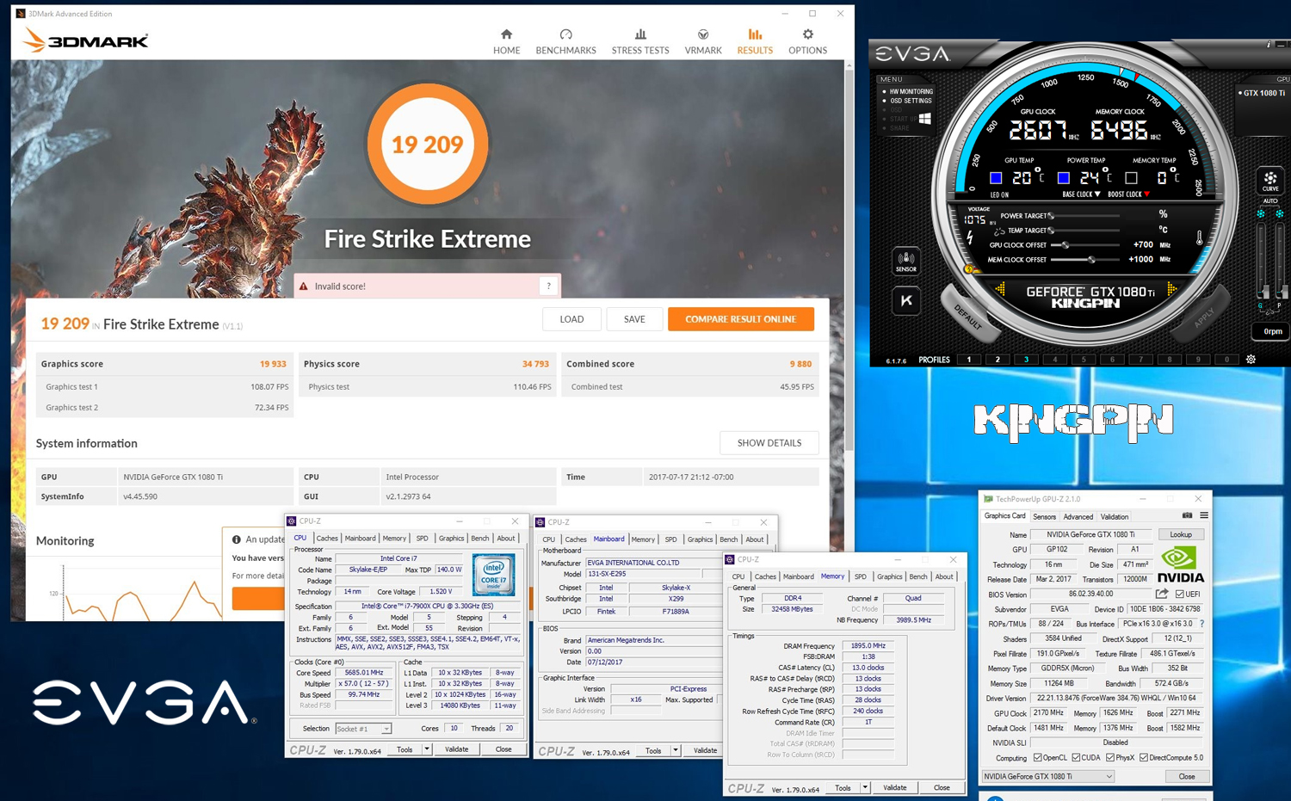
Task: Toggle the CUDA checkbox in GPU-Z
Action: click(x=1076, y=758)
